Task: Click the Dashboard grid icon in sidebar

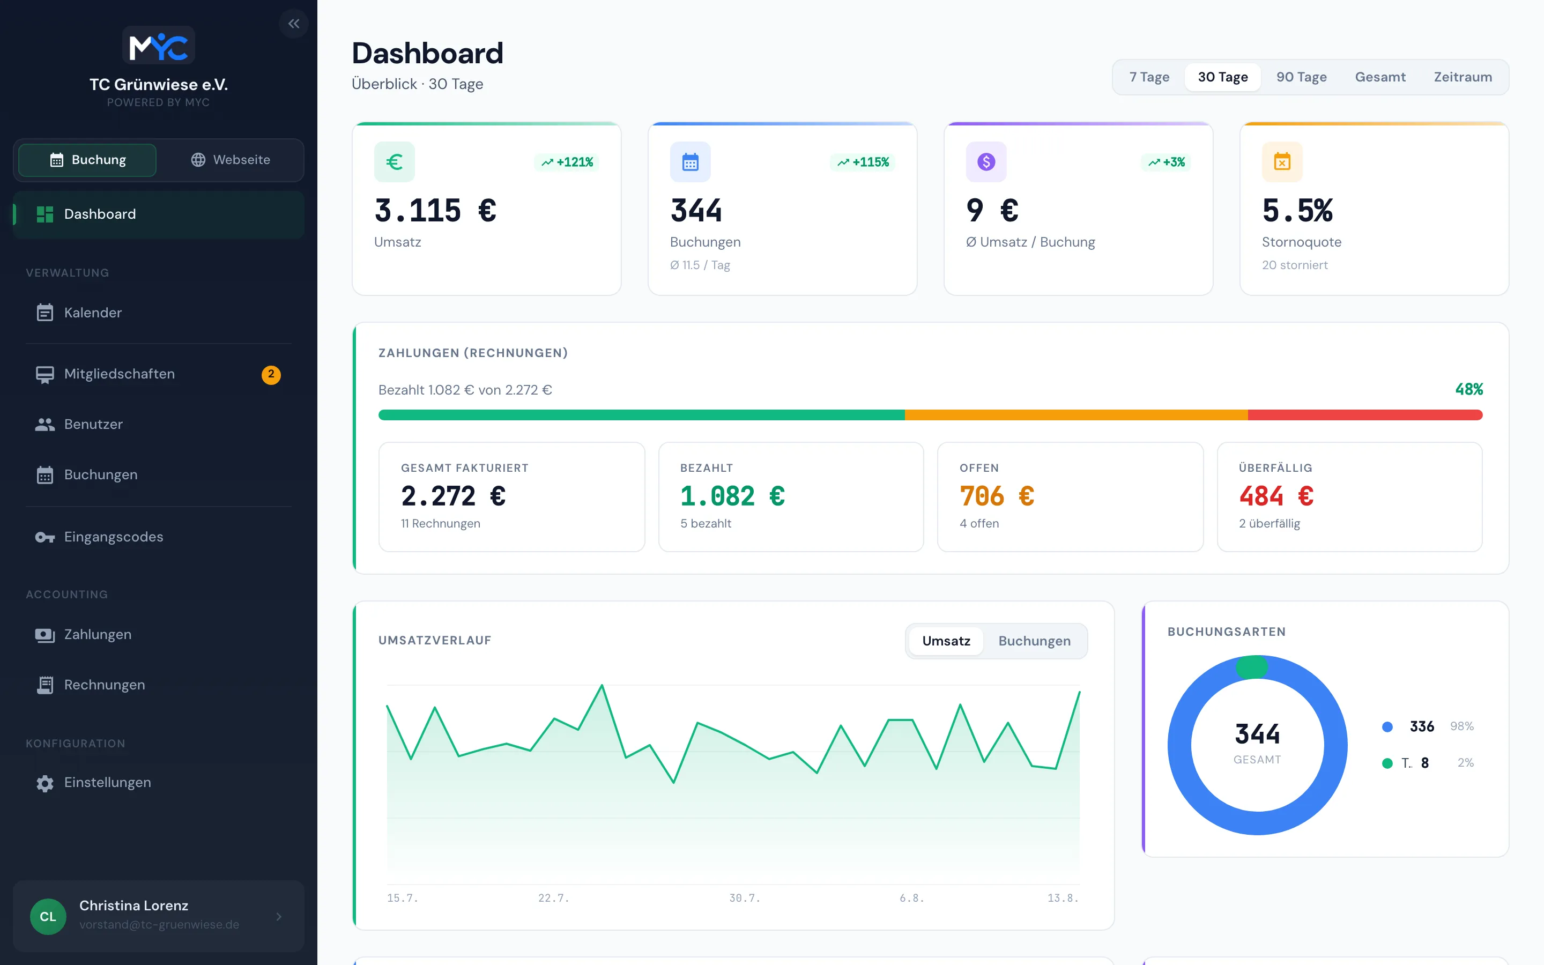Action: point(44,214)
